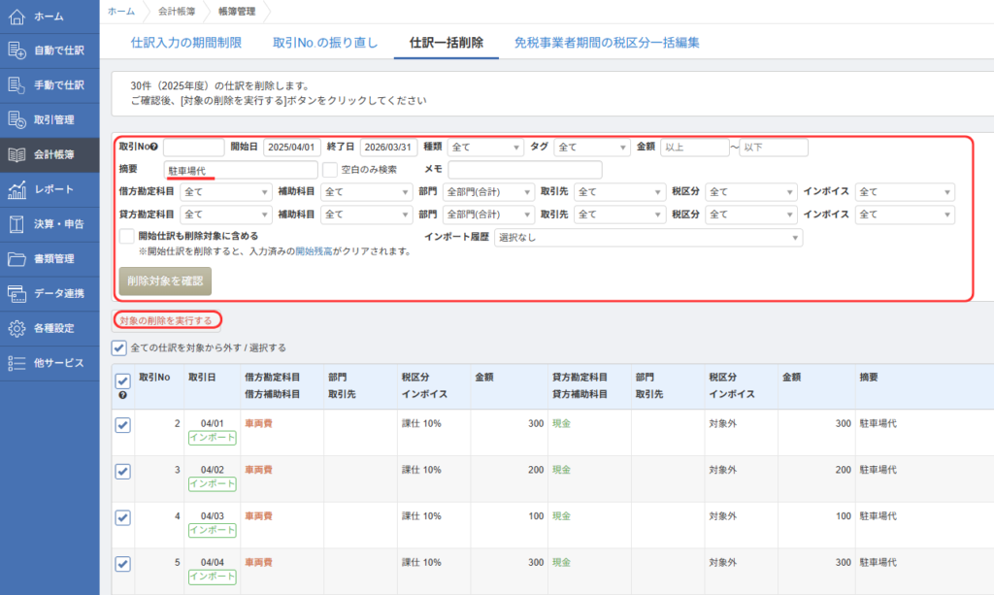Open the 借方勘定科目 dropdown

226,192
